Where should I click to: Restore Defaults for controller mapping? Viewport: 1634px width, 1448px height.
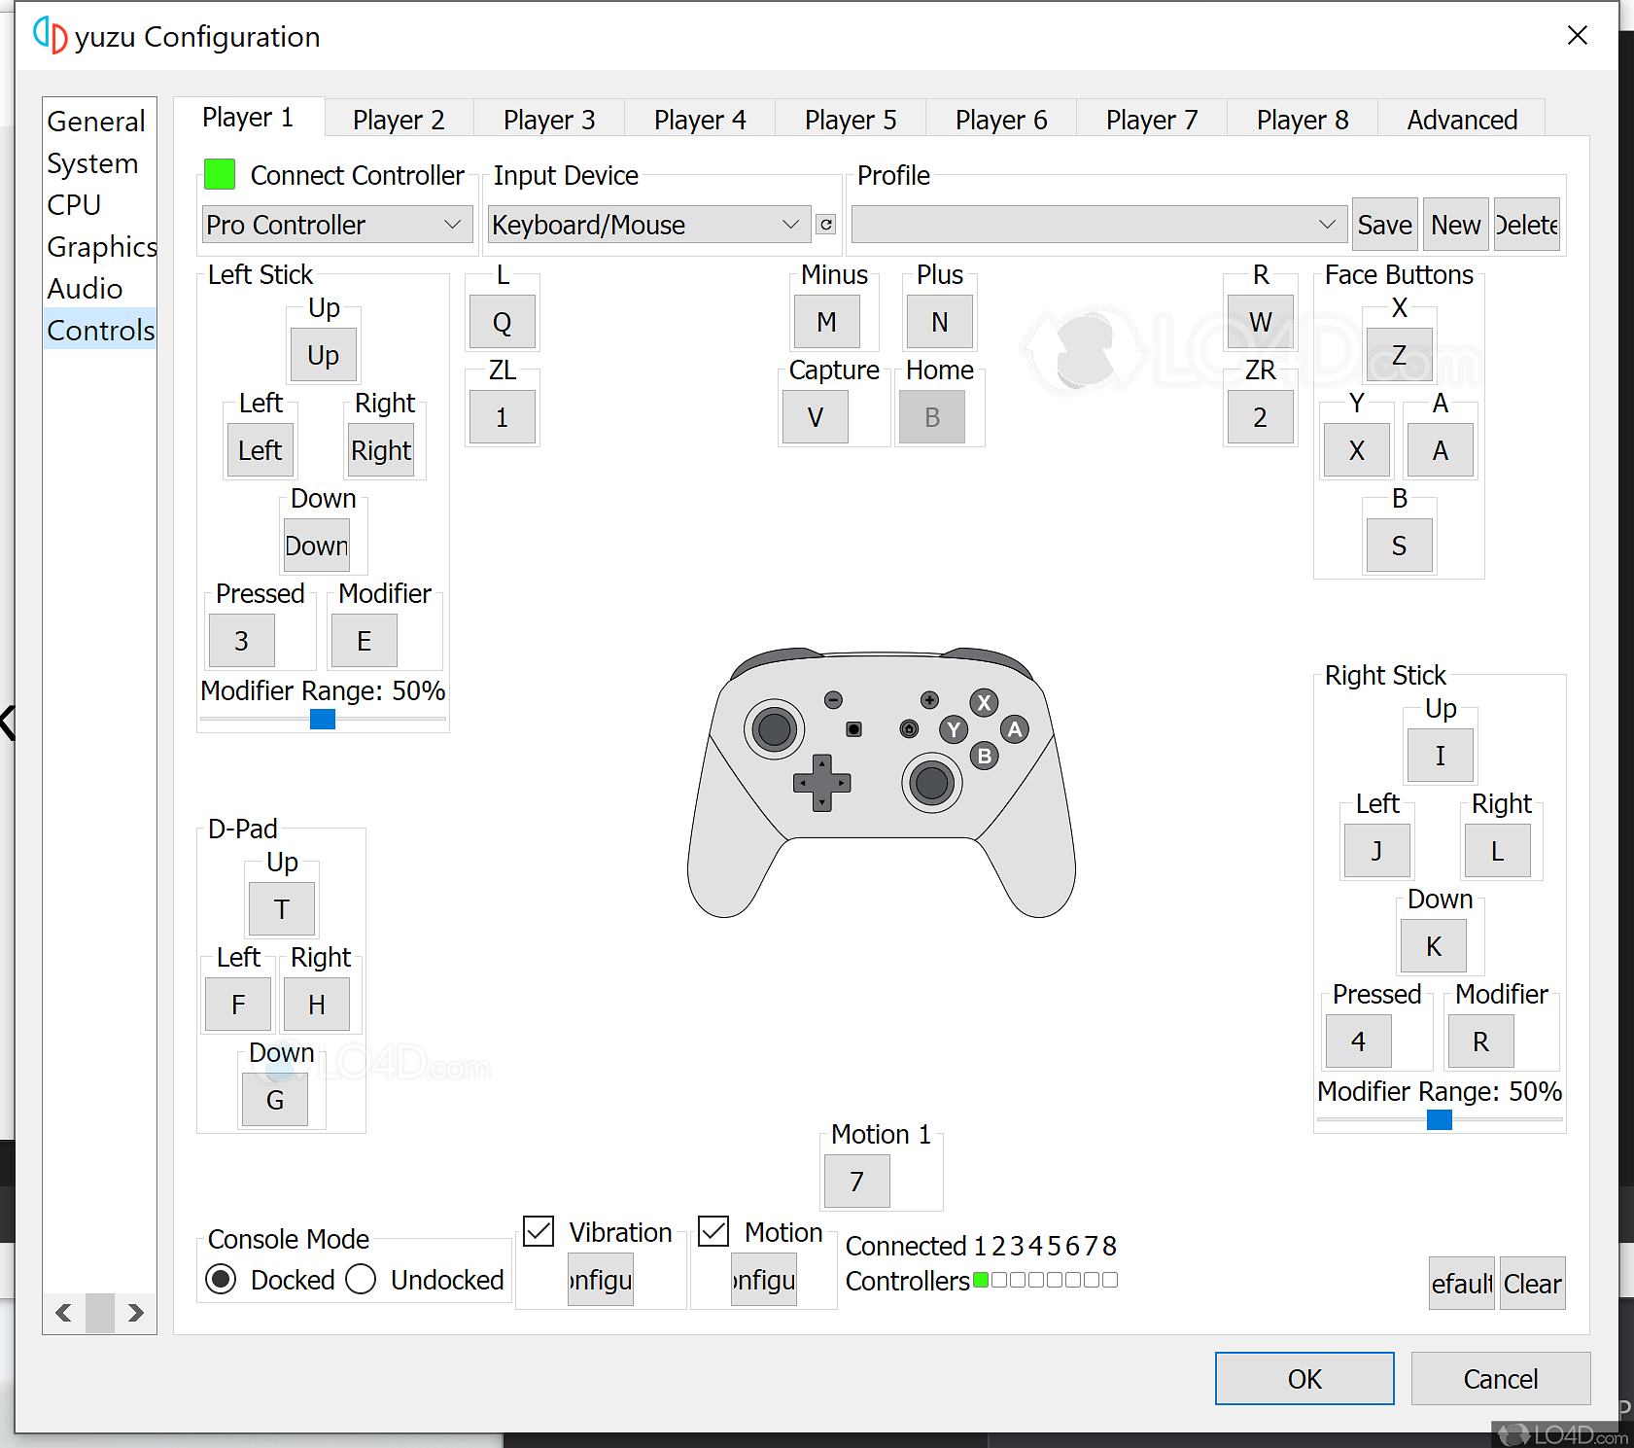[x=1462, y=1284]
